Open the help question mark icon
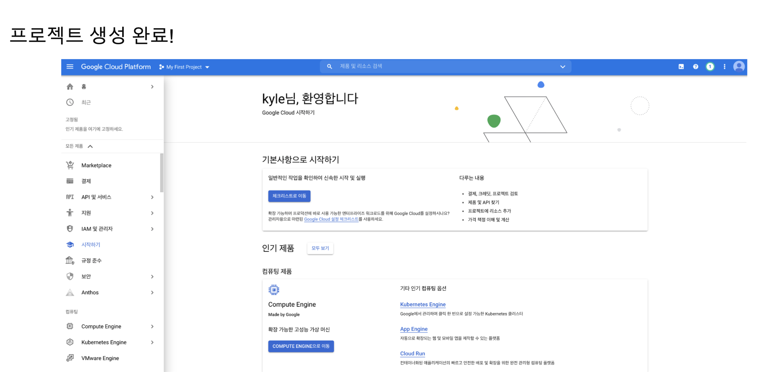 coord(695,67)
